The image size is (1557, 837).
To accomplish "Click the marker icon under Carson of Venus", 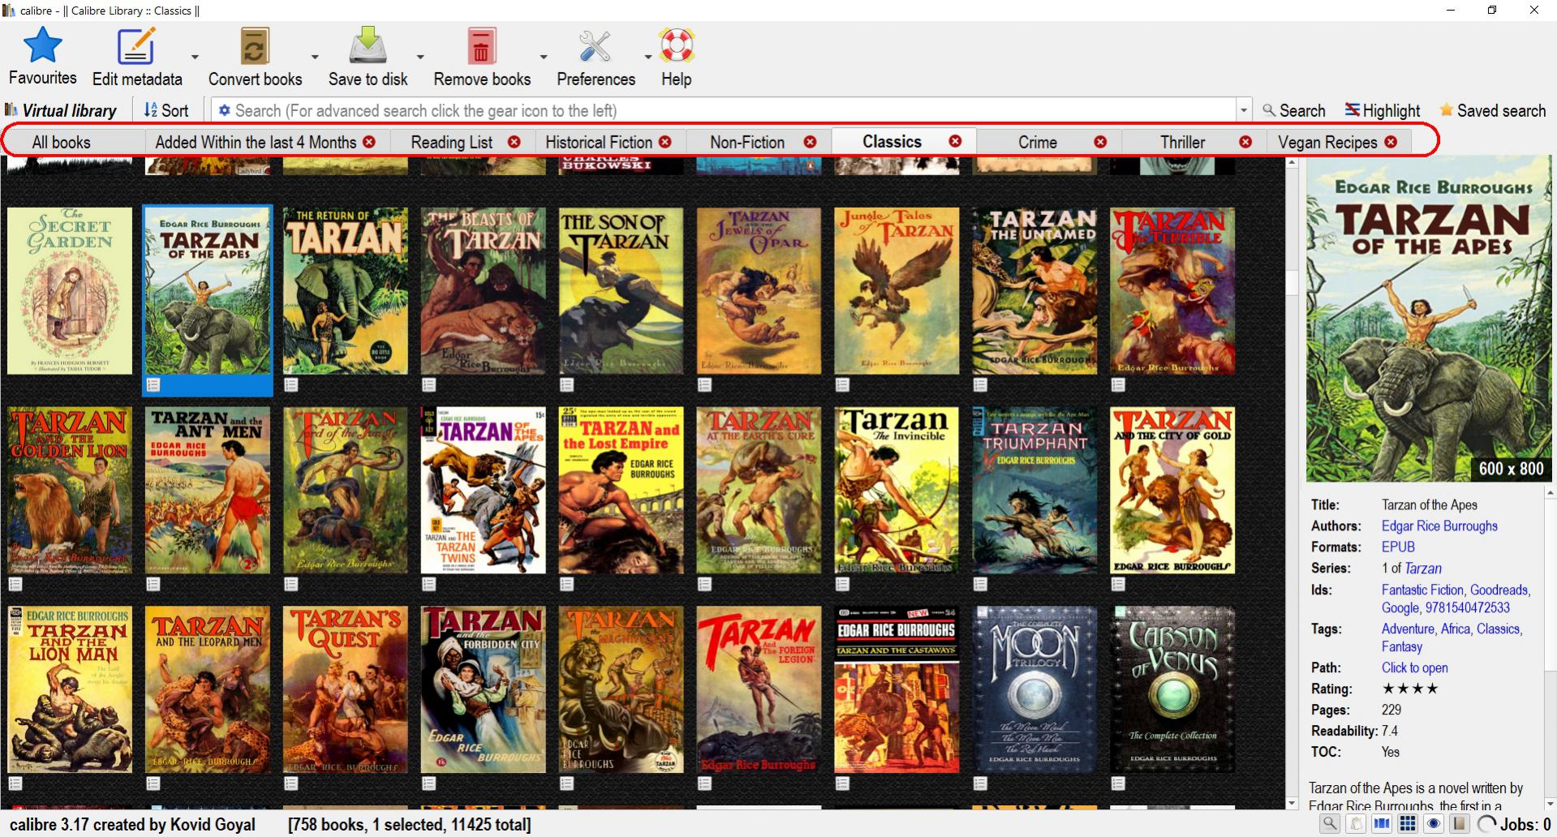I will (1118, 783).
